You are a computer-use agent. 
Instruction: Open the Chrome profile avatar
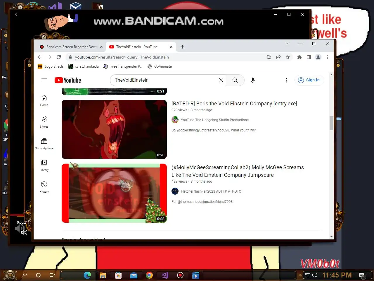click(x=318, y=57)
